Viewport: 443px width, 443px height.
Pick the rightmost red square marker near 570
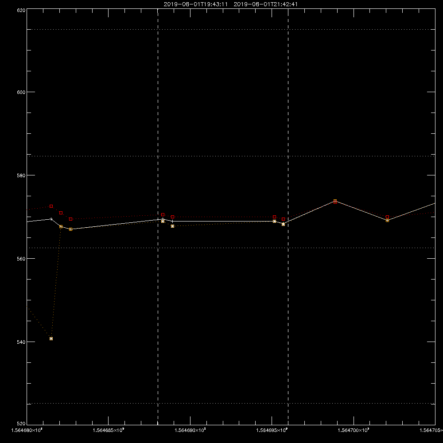387,217
